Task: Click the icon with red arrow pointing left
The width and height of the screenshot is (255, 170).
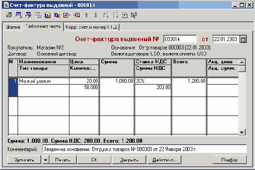Action: click(67, 15)
